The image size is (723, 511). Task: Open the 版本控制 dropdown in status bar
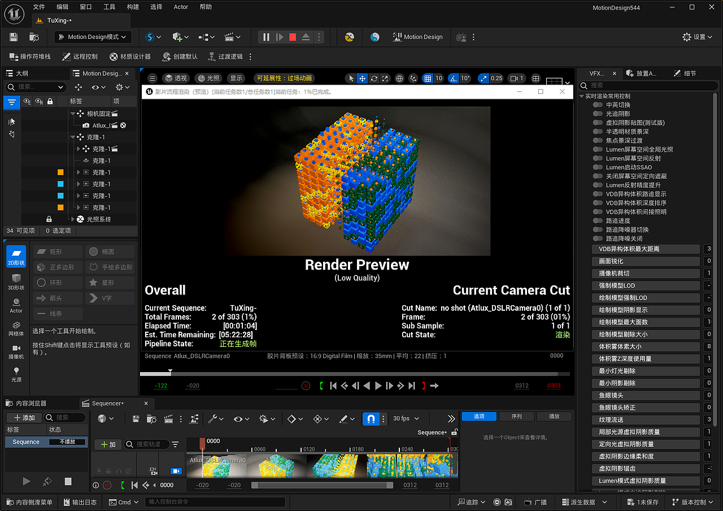click(693, 502)
